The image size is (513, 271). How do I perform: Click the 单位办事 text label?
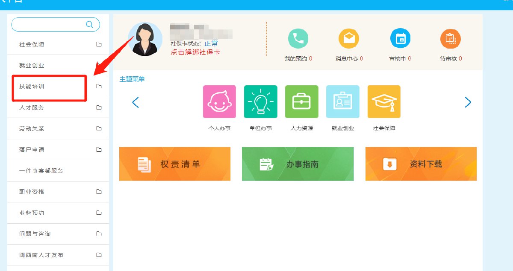tap(260, 128)
